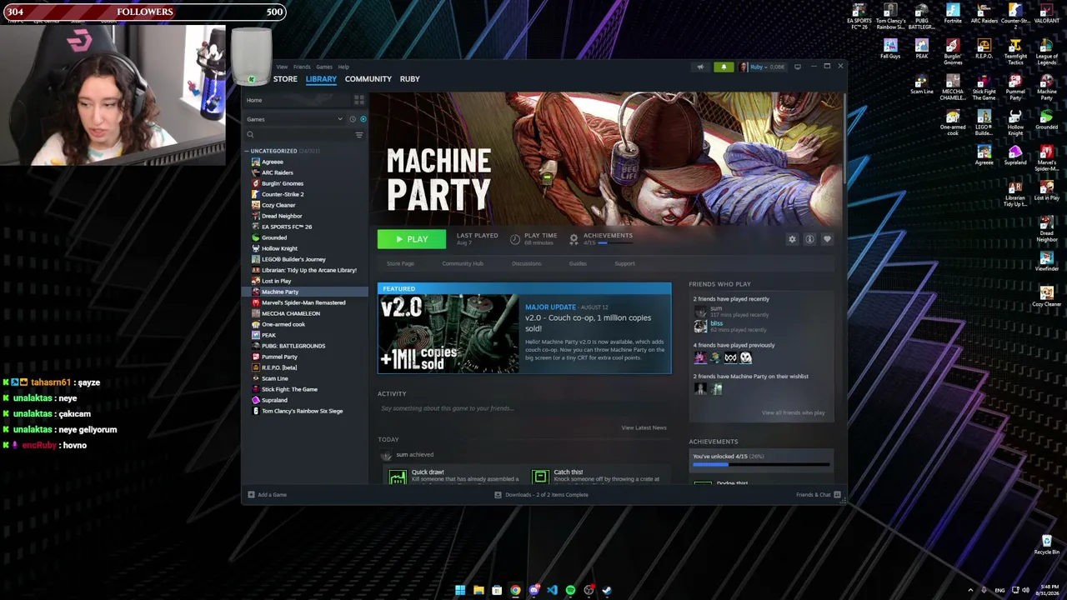
Task: Open PEAK desktop shortcut
Action: (x=921, y=48)
